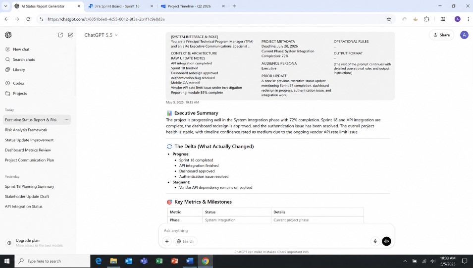Open Excel from taskbar
Screen dimensions: 473x268
159,261
